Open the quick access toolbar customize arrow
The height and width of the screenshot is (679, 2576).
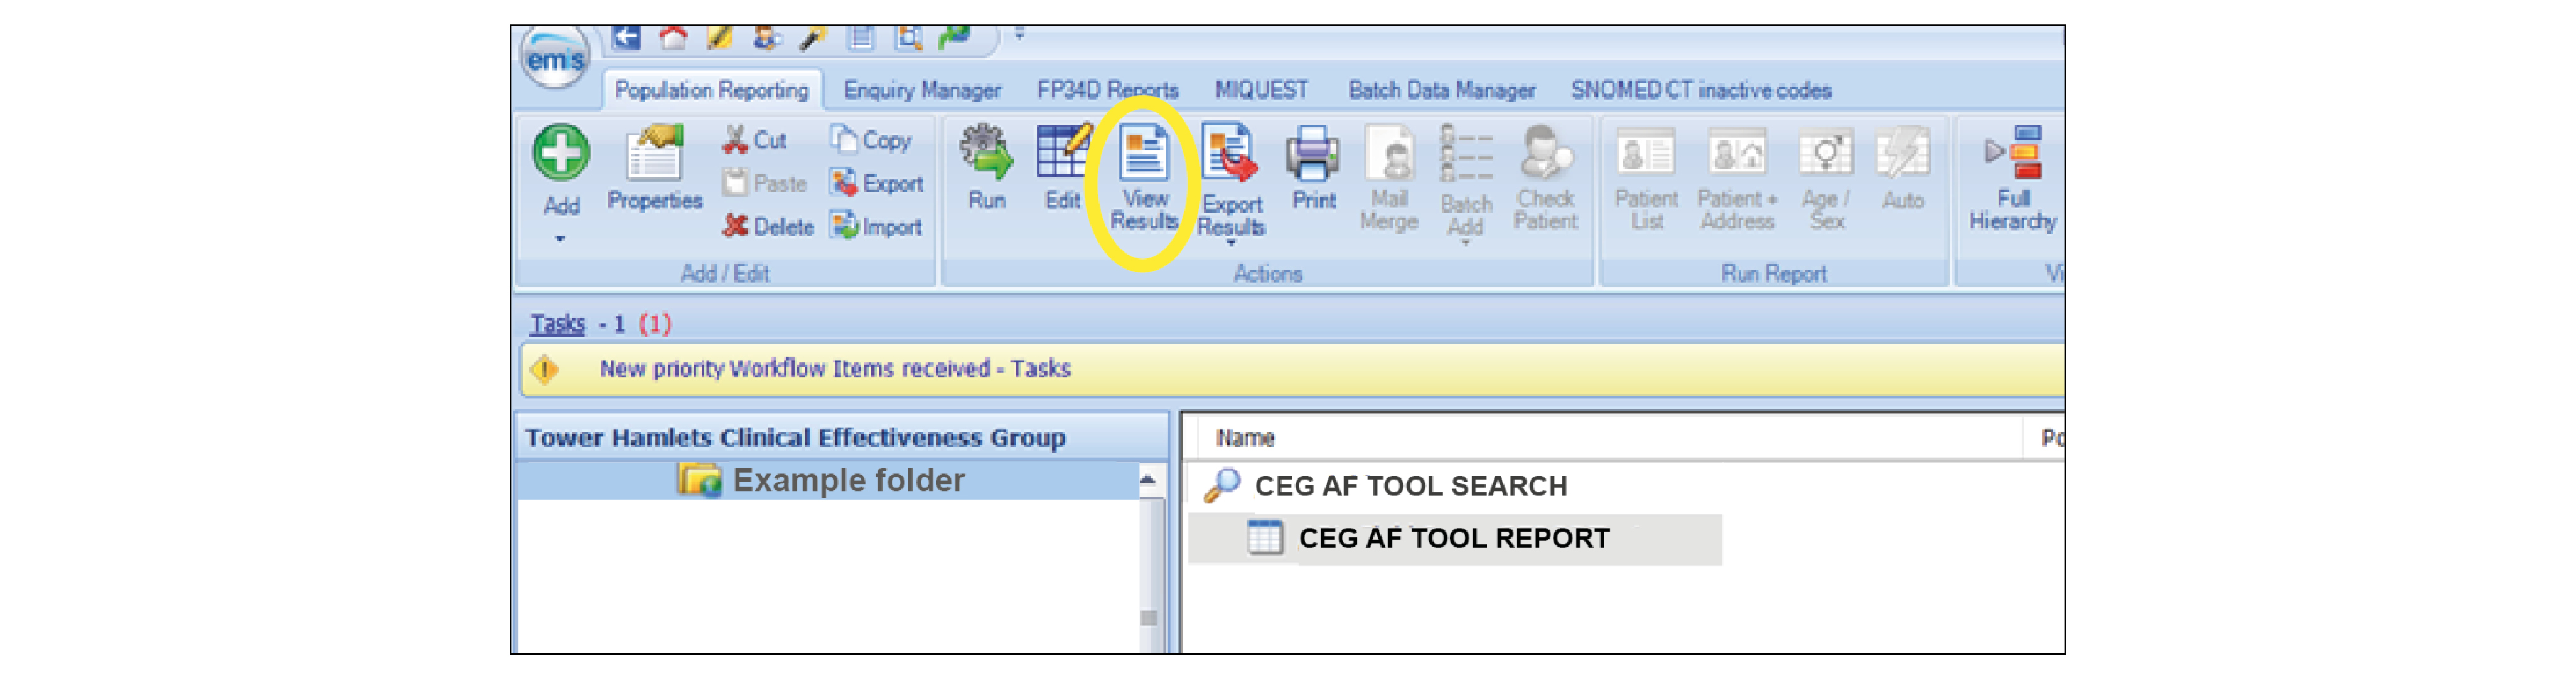tap(1019, 35)
